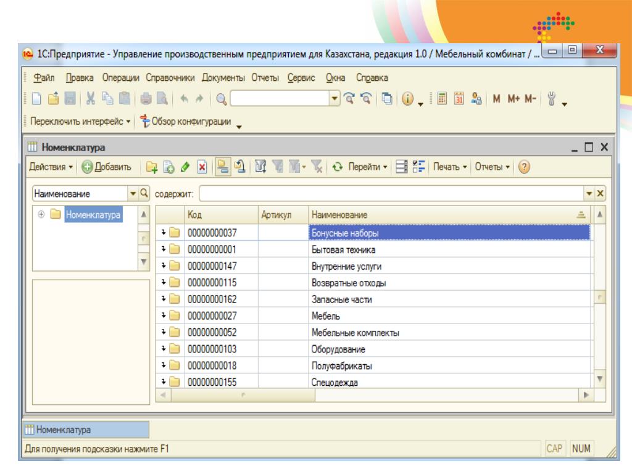Viewport: 632px width, 474px height.
Task: Click the Redo arrow icon
Action: 199,98
